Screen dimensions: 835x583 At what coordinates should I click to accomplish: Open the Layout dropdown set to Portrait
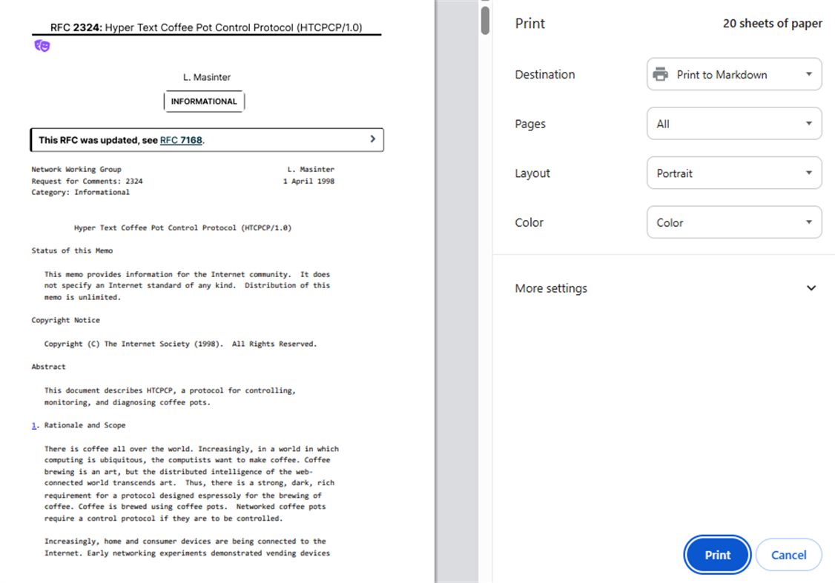(x=734, y=173)
